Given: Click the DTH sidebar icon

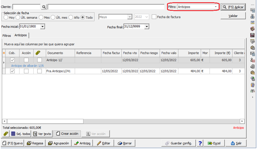Looking at the screenshot, I should pyautogui.click(x=252, y=91).
